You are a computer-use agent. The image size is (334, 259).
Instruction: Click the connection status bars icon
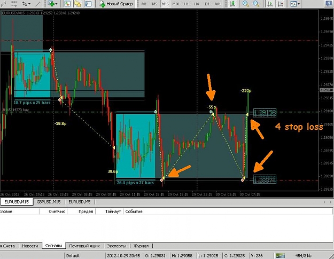(x=280, y=255)
